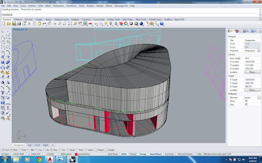
Task: Click the Place button for Camera location
Action: (x=252, y=72)
